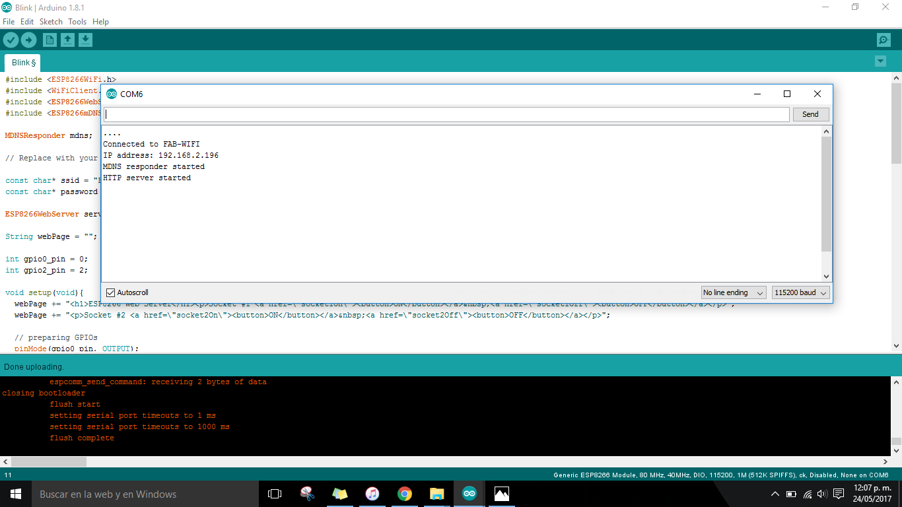
Task: Open sticky notes taskbar icon
Action: [340, 494]
